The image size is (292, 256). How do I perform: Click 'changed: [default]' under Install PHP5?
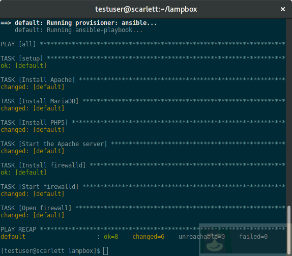coord(33,130)
